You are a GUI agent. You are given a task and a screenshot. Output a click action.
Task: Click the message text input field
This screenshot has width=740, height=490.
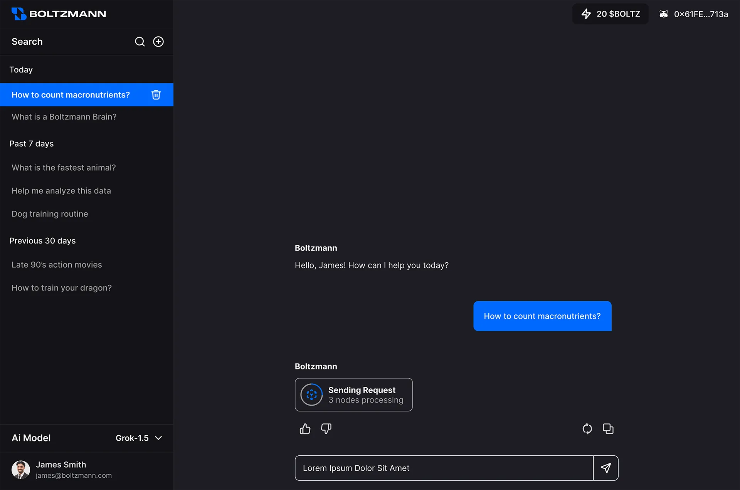[x=443, y=468]
